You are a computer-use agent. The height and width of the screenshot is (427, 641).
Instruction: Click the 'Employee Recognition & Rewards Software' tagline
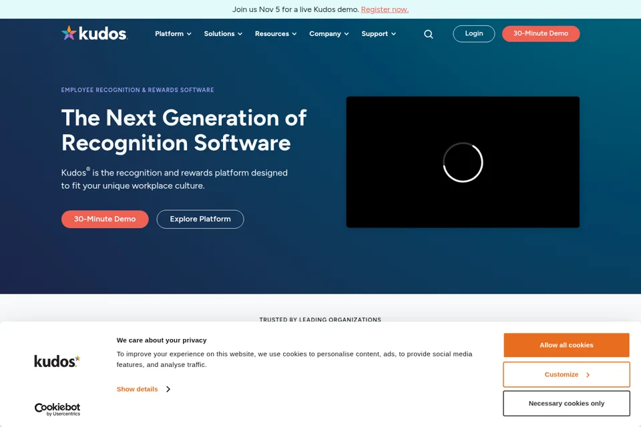(x=138, y=90)
